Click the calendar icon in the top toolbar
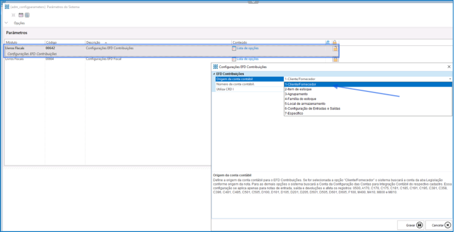Viewport: 454px width, 232px height. 21,15
